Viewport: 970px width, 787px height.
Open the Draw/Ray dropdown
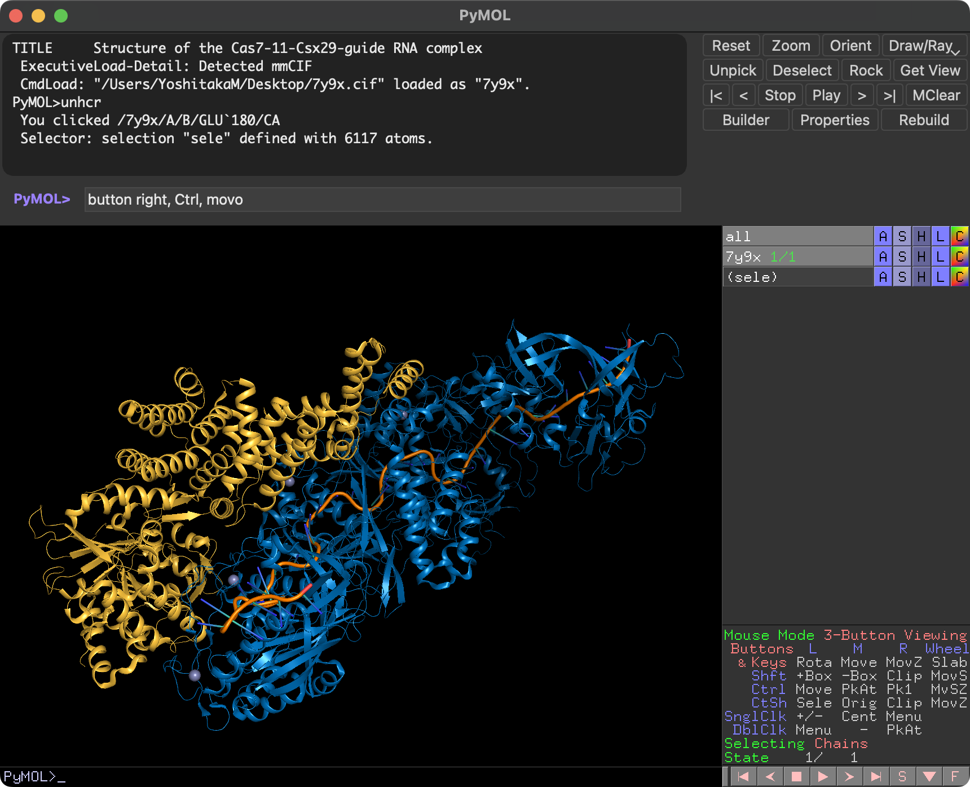click(x=924, y=45)
